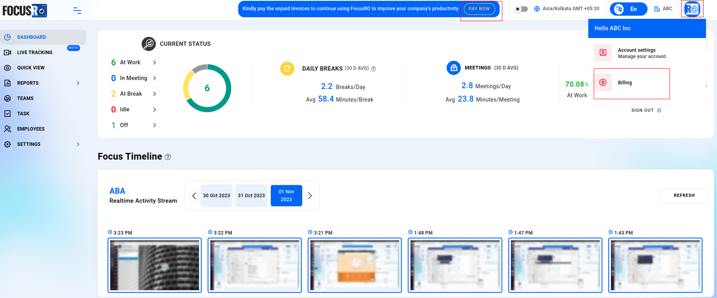Open Dashboard from the sidebar
The height and width of the screenshot is (298, 717).
(43, 37)
